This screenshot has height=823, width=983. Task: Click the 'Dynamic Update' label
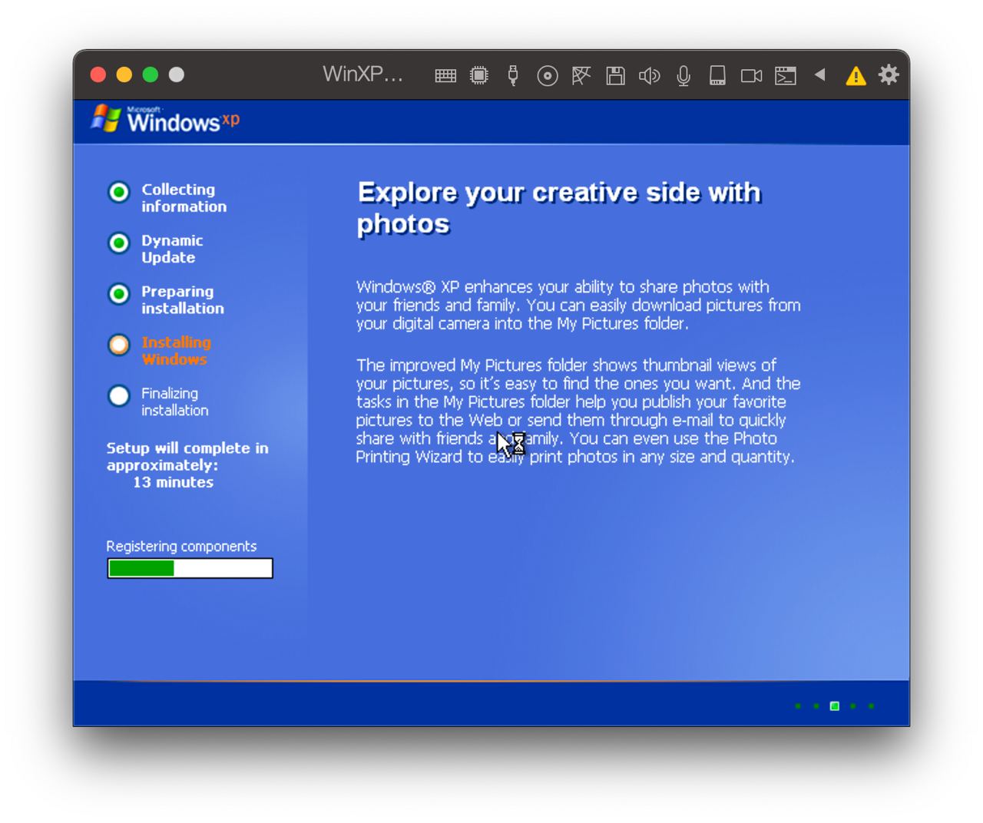pyautogui.click(x=172, y=249)
